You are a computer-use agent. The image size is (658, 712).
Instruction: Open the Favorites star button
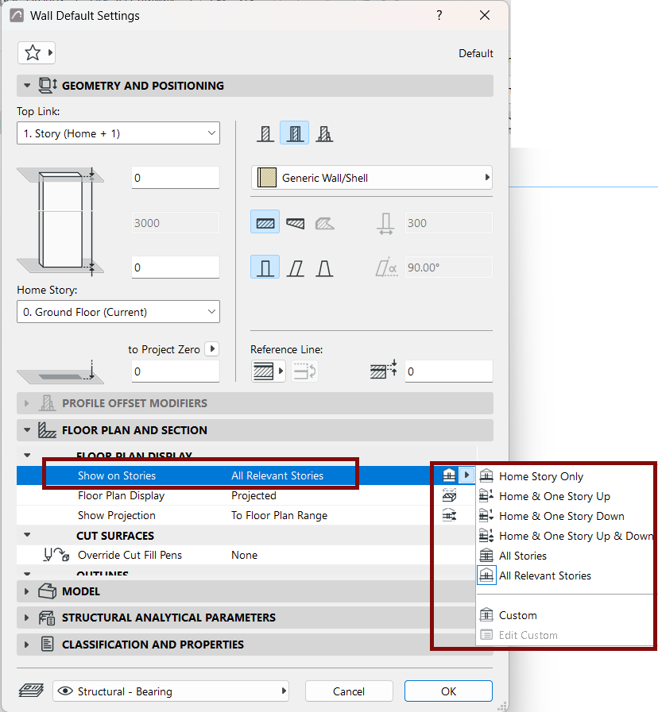pos(37,53)
